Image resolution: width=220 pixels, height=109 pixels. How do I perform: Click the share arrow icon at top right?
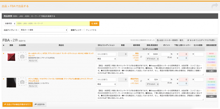coord(215,6)
